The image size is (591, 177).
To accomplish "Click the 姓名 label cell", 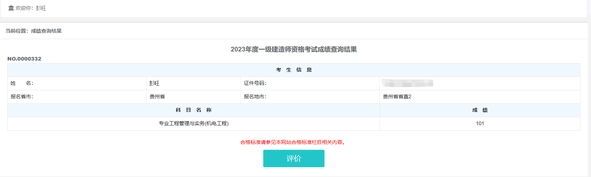I will (22, 83).
